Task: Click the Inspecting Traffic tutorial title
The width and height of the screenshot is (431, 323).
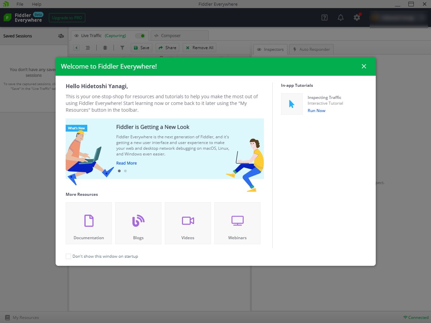Action: point(325,98)
